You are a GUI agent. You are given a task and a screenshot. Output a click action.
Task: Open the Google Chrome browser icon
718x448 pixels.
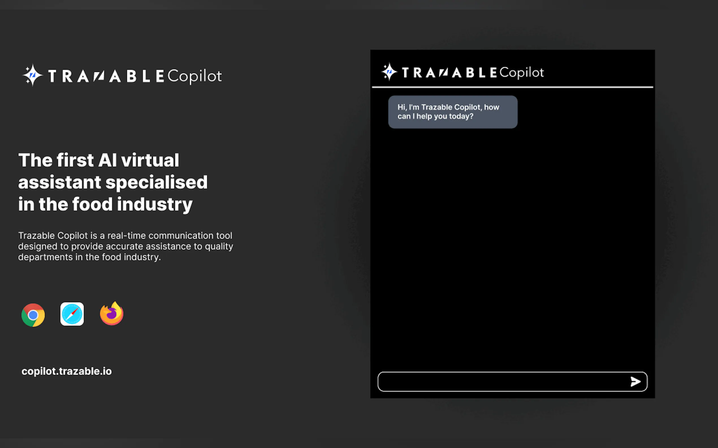(33, 315)
